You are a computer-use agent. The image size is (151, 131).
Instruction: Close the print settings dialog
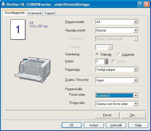(147, 4)
